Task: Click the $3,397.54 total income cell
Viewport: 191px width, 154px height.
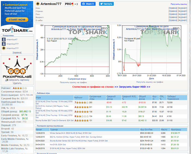Action: pyautogui.click(x=142, y=107)
